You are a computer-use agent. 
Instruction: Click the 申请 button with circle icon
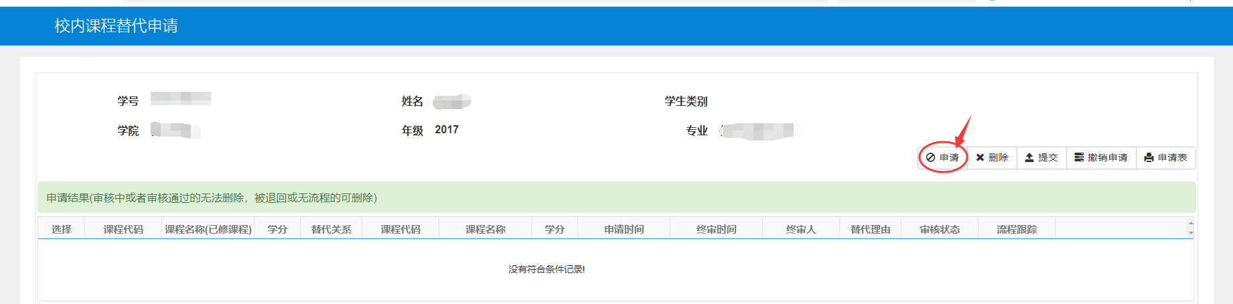click(942, 157)
